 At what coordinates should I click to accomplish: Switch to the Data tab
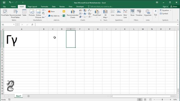pos(54,6)
